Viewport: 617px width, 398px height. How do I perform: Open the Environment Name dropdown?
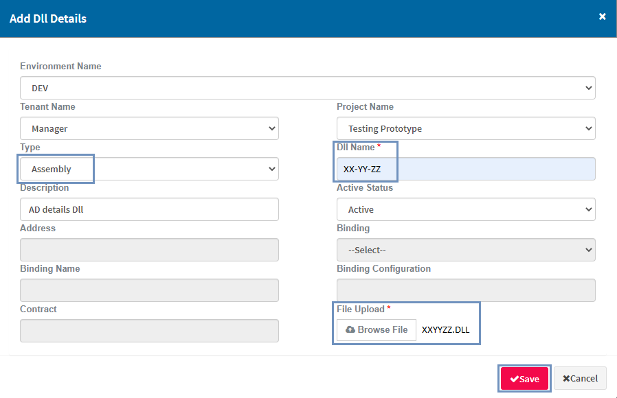pyautogui.click(x=307, y=88)
